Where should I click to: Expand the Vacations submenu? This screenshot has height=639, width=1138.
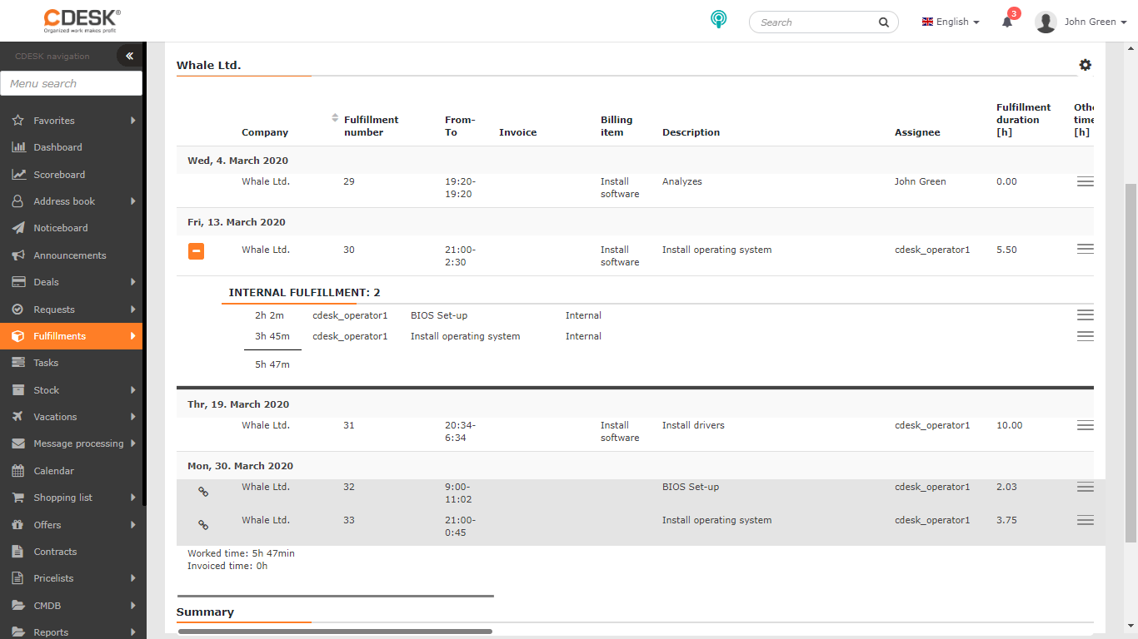tap(133, 417)
